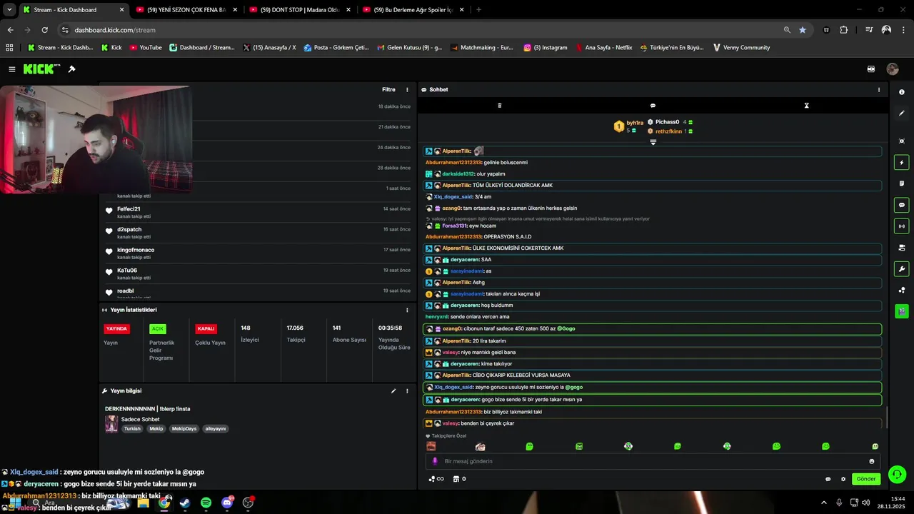Viewport: 914px width, 514px height.
Task: Click the camera icon next to the avatar
Action: coord(871,69)
